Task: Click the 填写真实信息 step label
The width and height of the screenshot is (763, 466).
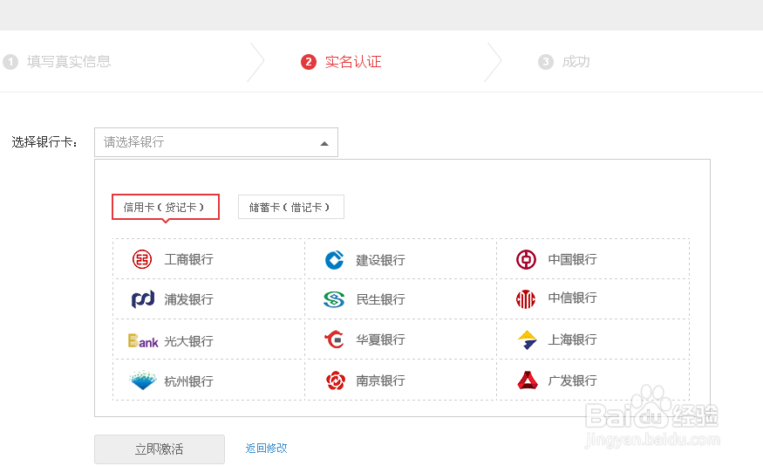Action: click(x=69, y=61)
